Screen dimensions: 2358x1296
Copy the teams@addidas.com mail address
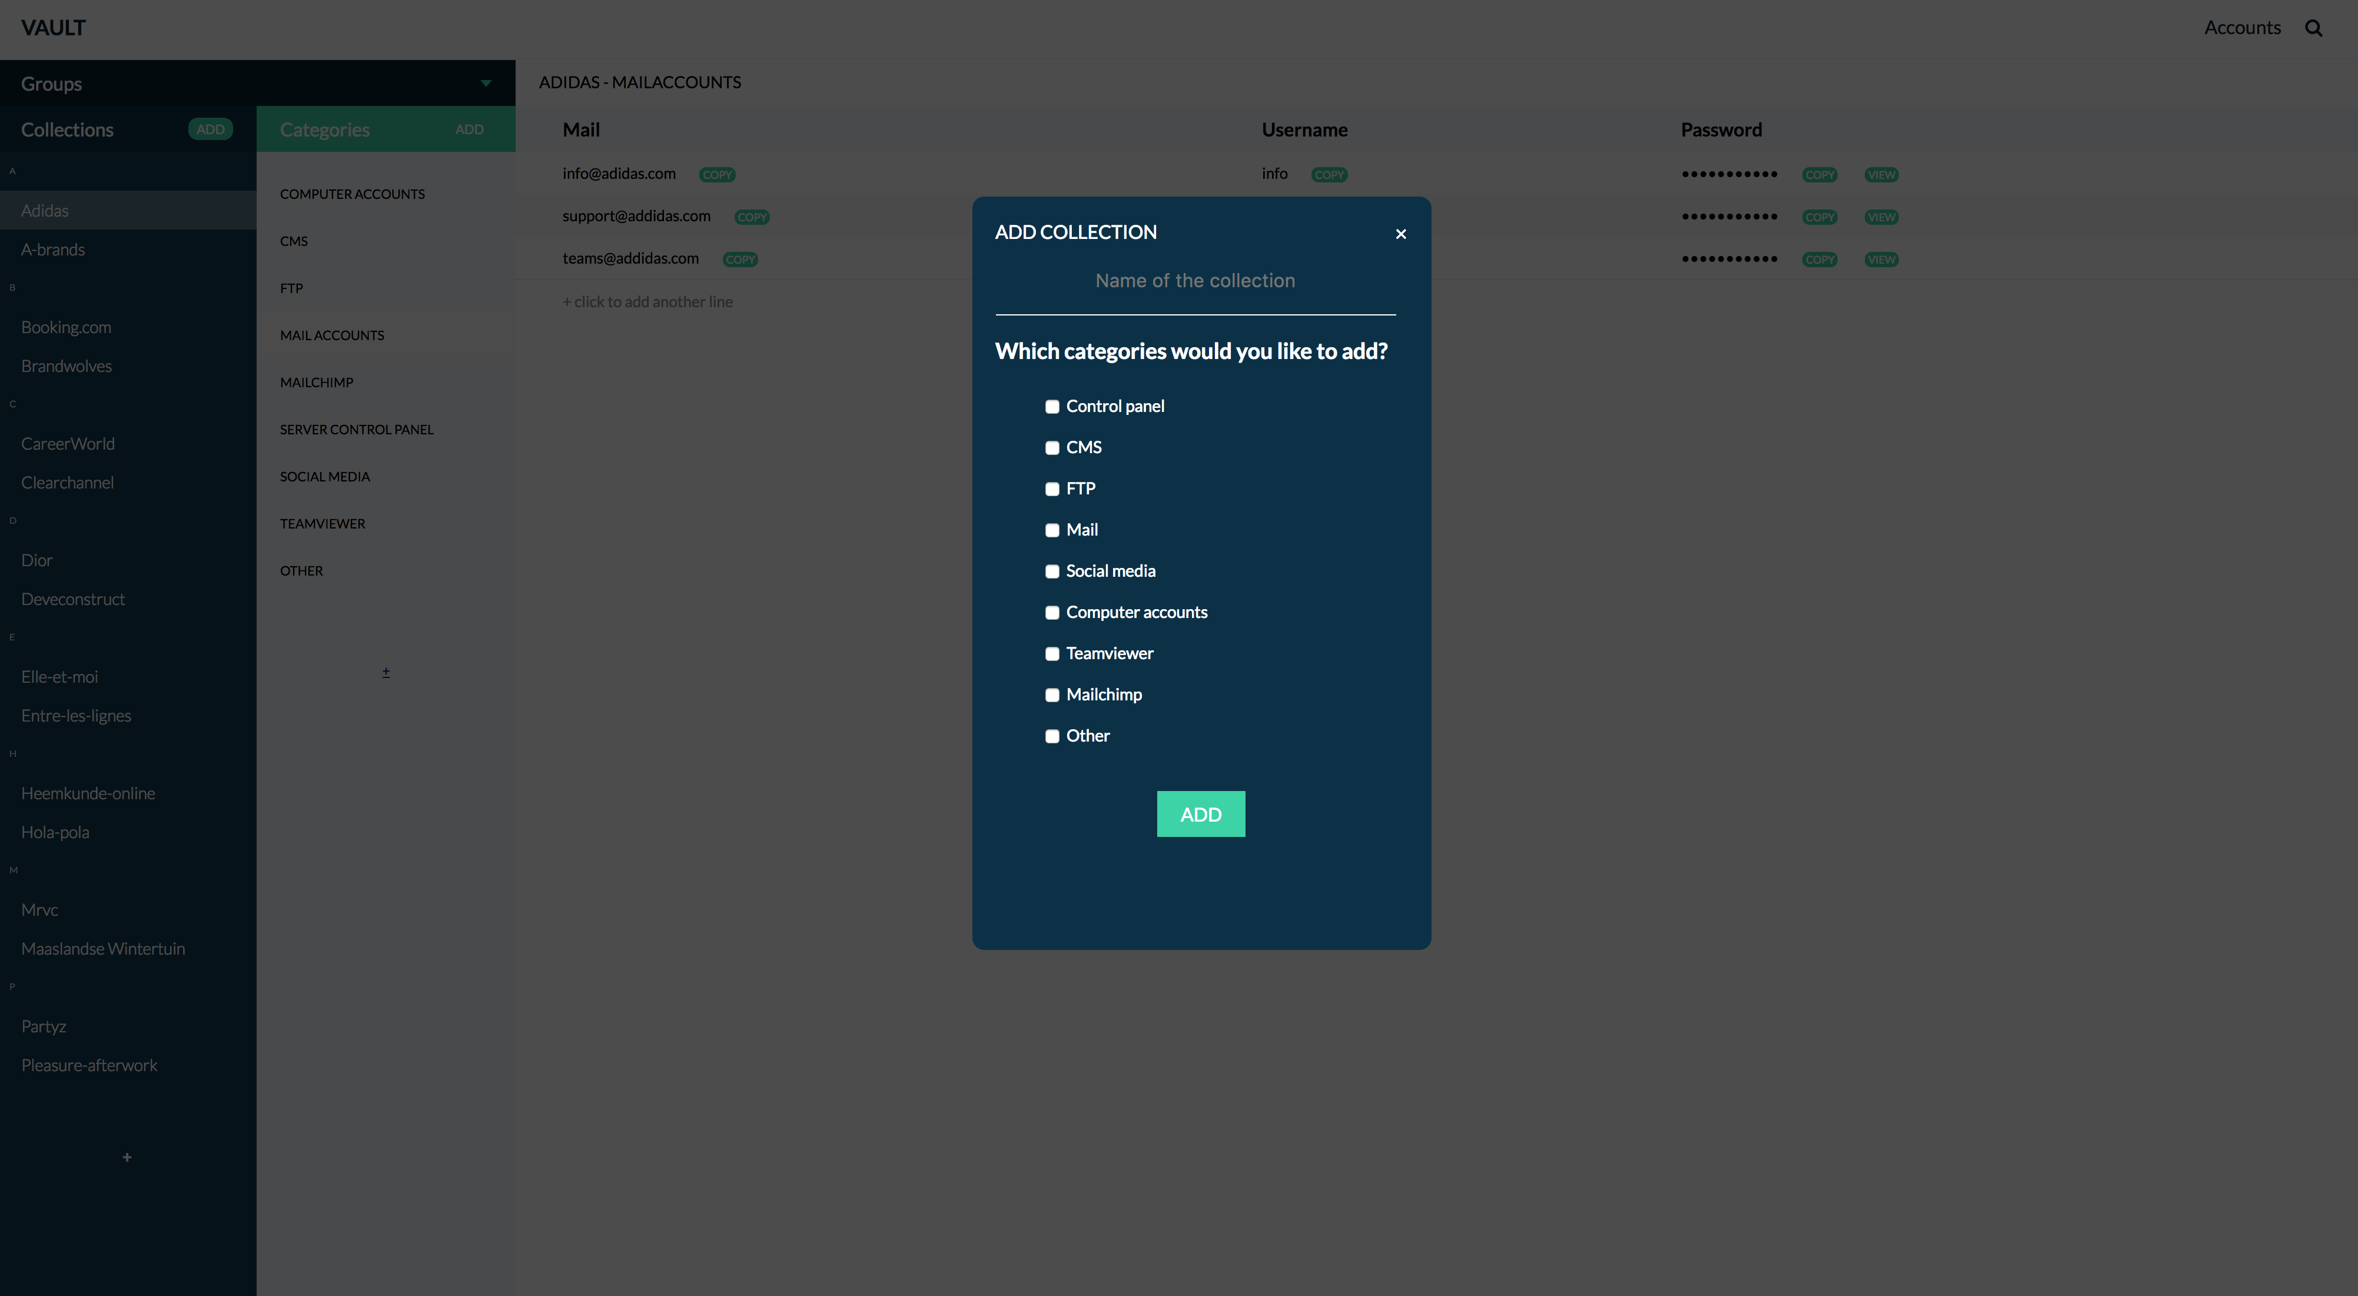[740, 260]
